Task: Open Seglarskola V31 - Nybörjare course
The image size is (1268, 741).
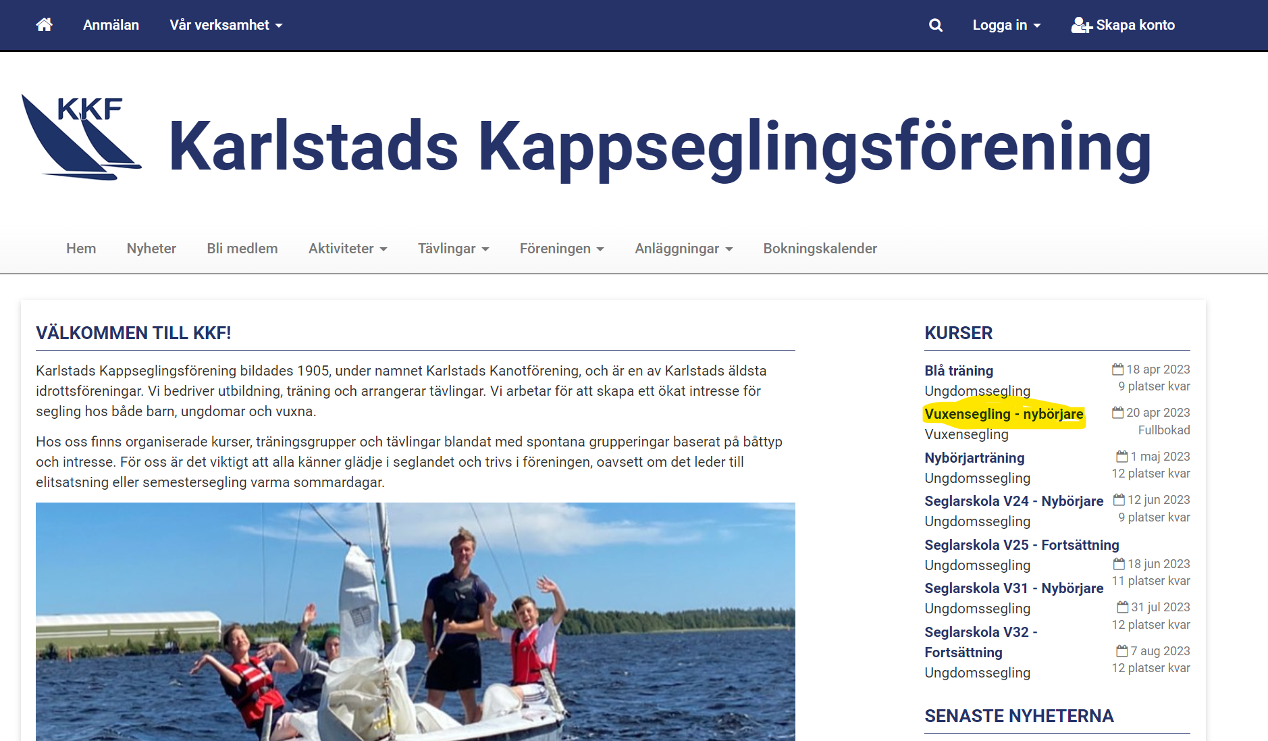Action: (1014, 588)
